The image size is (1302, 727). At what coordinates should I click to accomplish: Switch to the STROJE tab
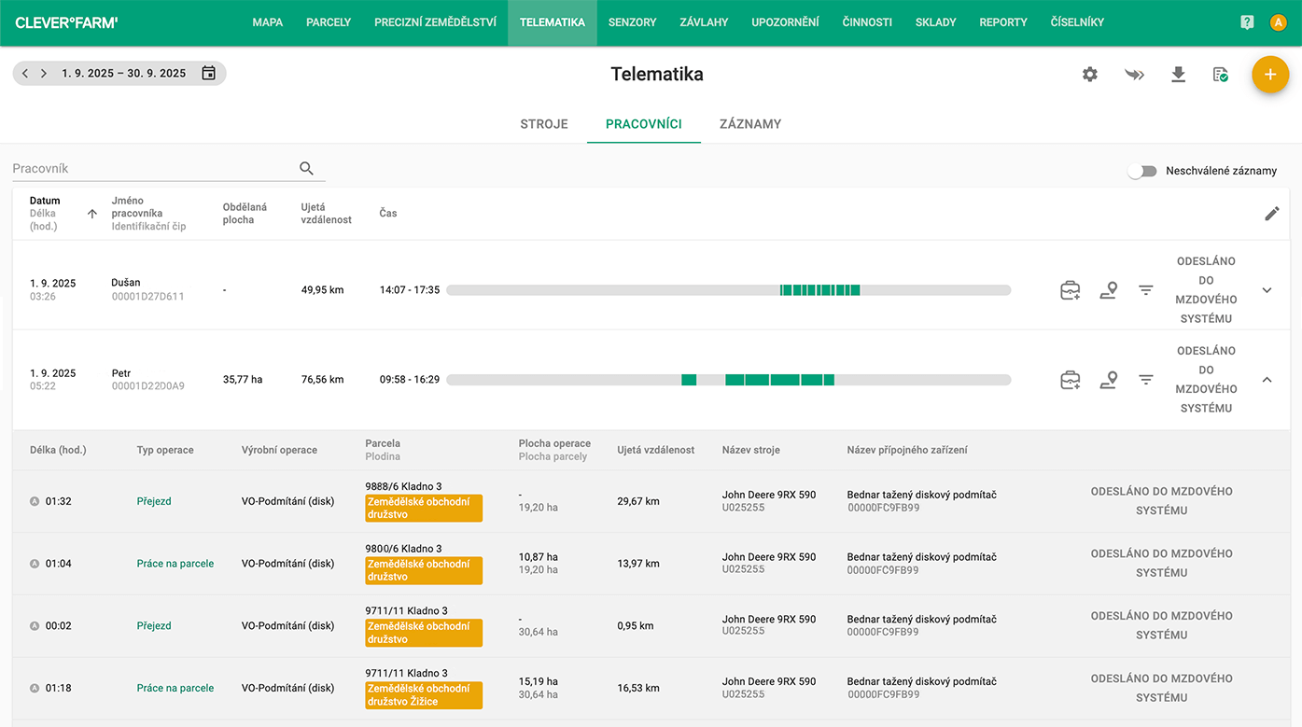click(544, 123)
